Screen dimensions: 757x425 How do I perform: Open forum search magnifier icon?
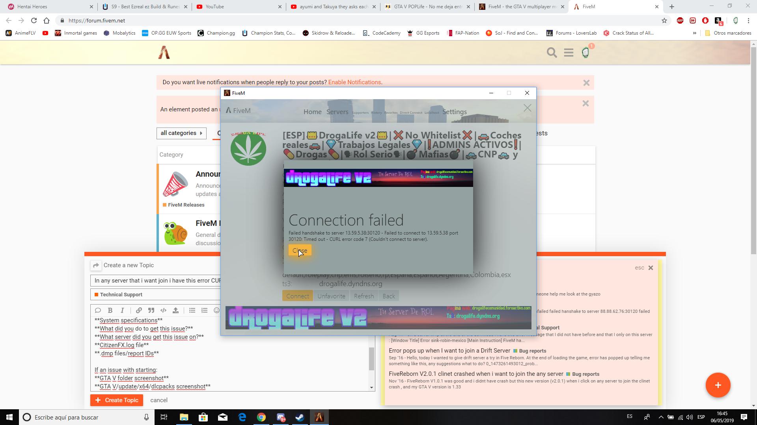552,52
